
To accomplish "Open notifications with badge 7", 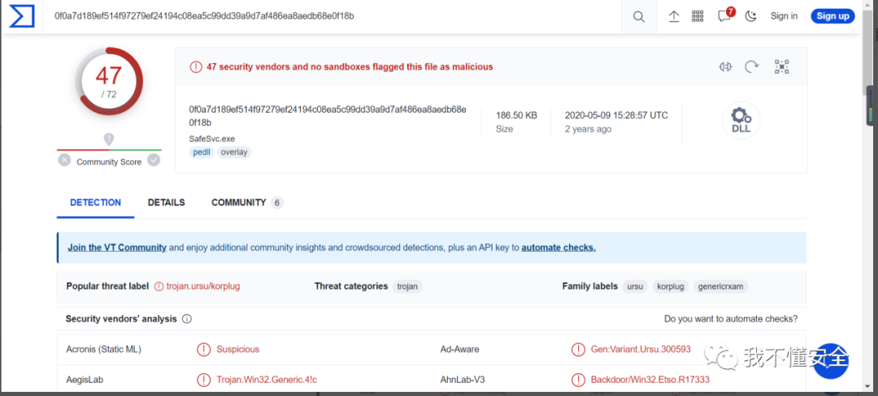I will click(x=725, y=15).
